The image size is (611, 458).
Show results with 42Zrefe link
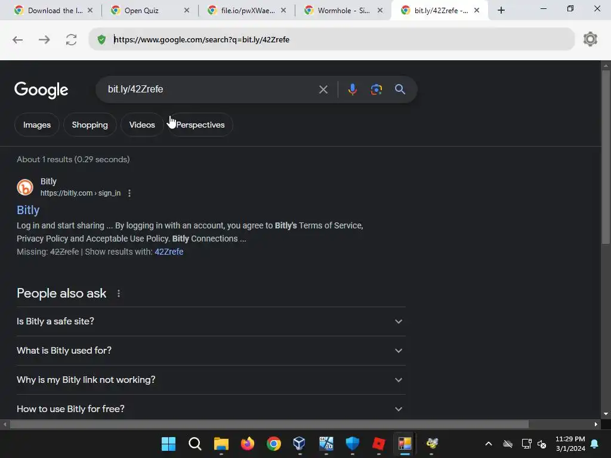(x=169, y=252)
